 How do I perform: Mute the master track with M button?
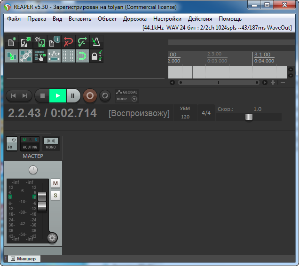55,183
